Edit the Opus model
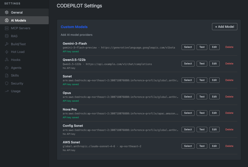The image size is (248, 167). point(214,97)
